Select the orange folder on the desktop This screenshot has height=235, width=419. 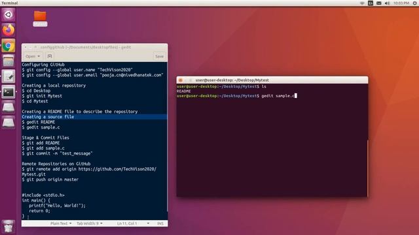(40, 18)
